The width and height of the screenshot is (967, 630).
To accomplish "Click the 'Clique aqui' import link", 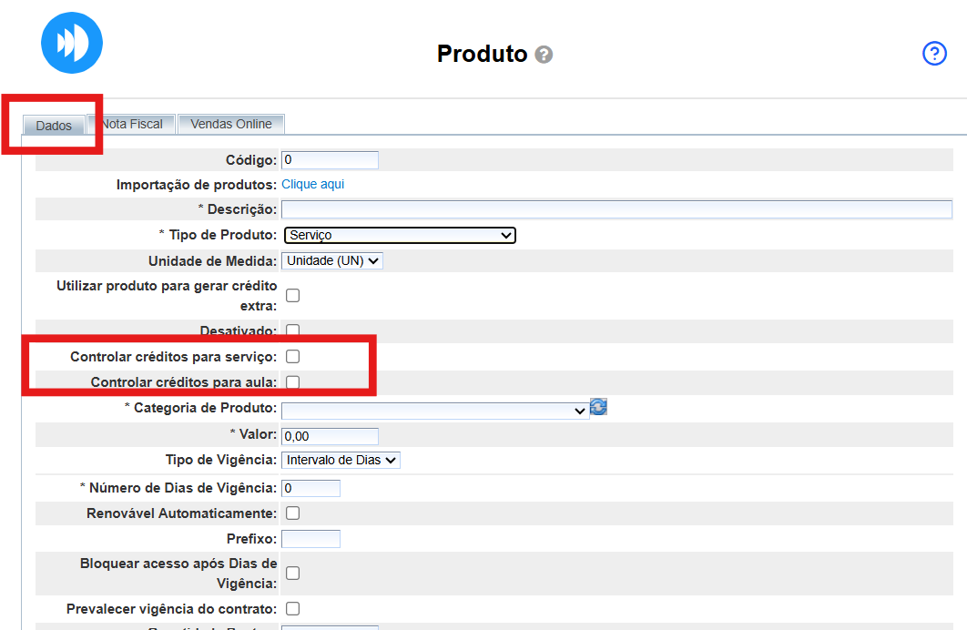I will pyautogui.click(x=312, y=184).
